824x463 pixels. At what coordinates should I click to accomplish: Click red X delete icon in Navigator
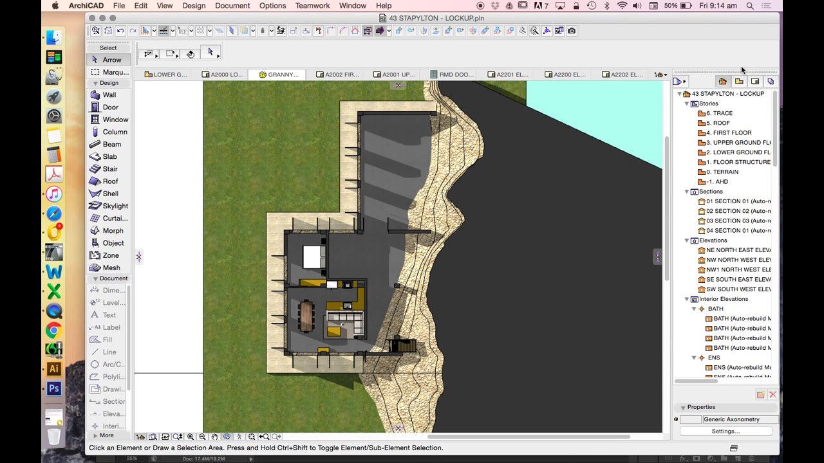tap(773, 395)
